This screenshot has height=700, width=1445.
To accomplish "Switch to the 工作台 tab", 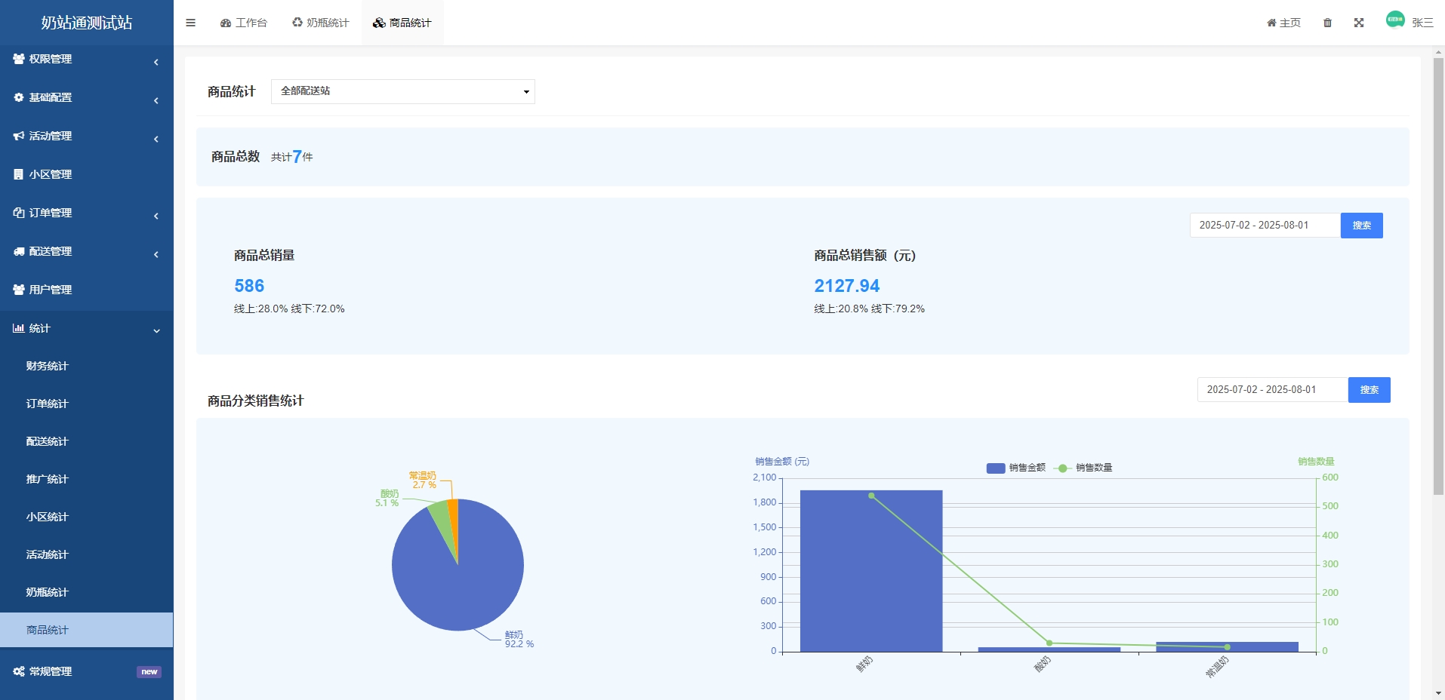I will click(244, 23).
